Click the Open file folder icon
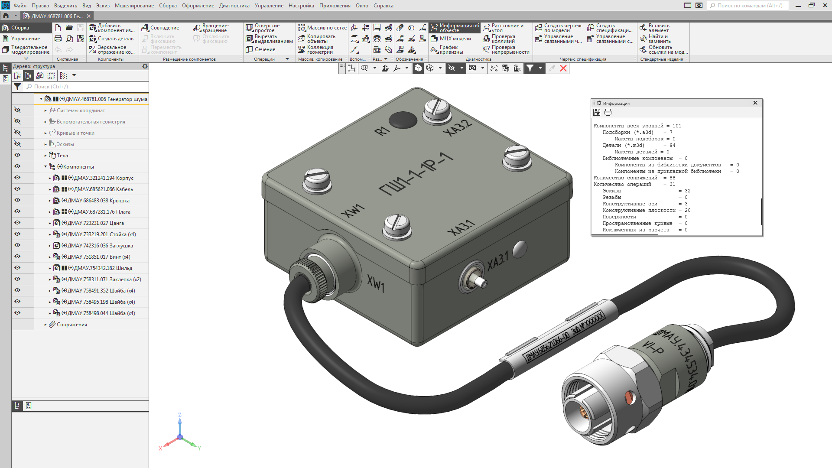This screenshot has height=468, width=832. tap(69, 28)
